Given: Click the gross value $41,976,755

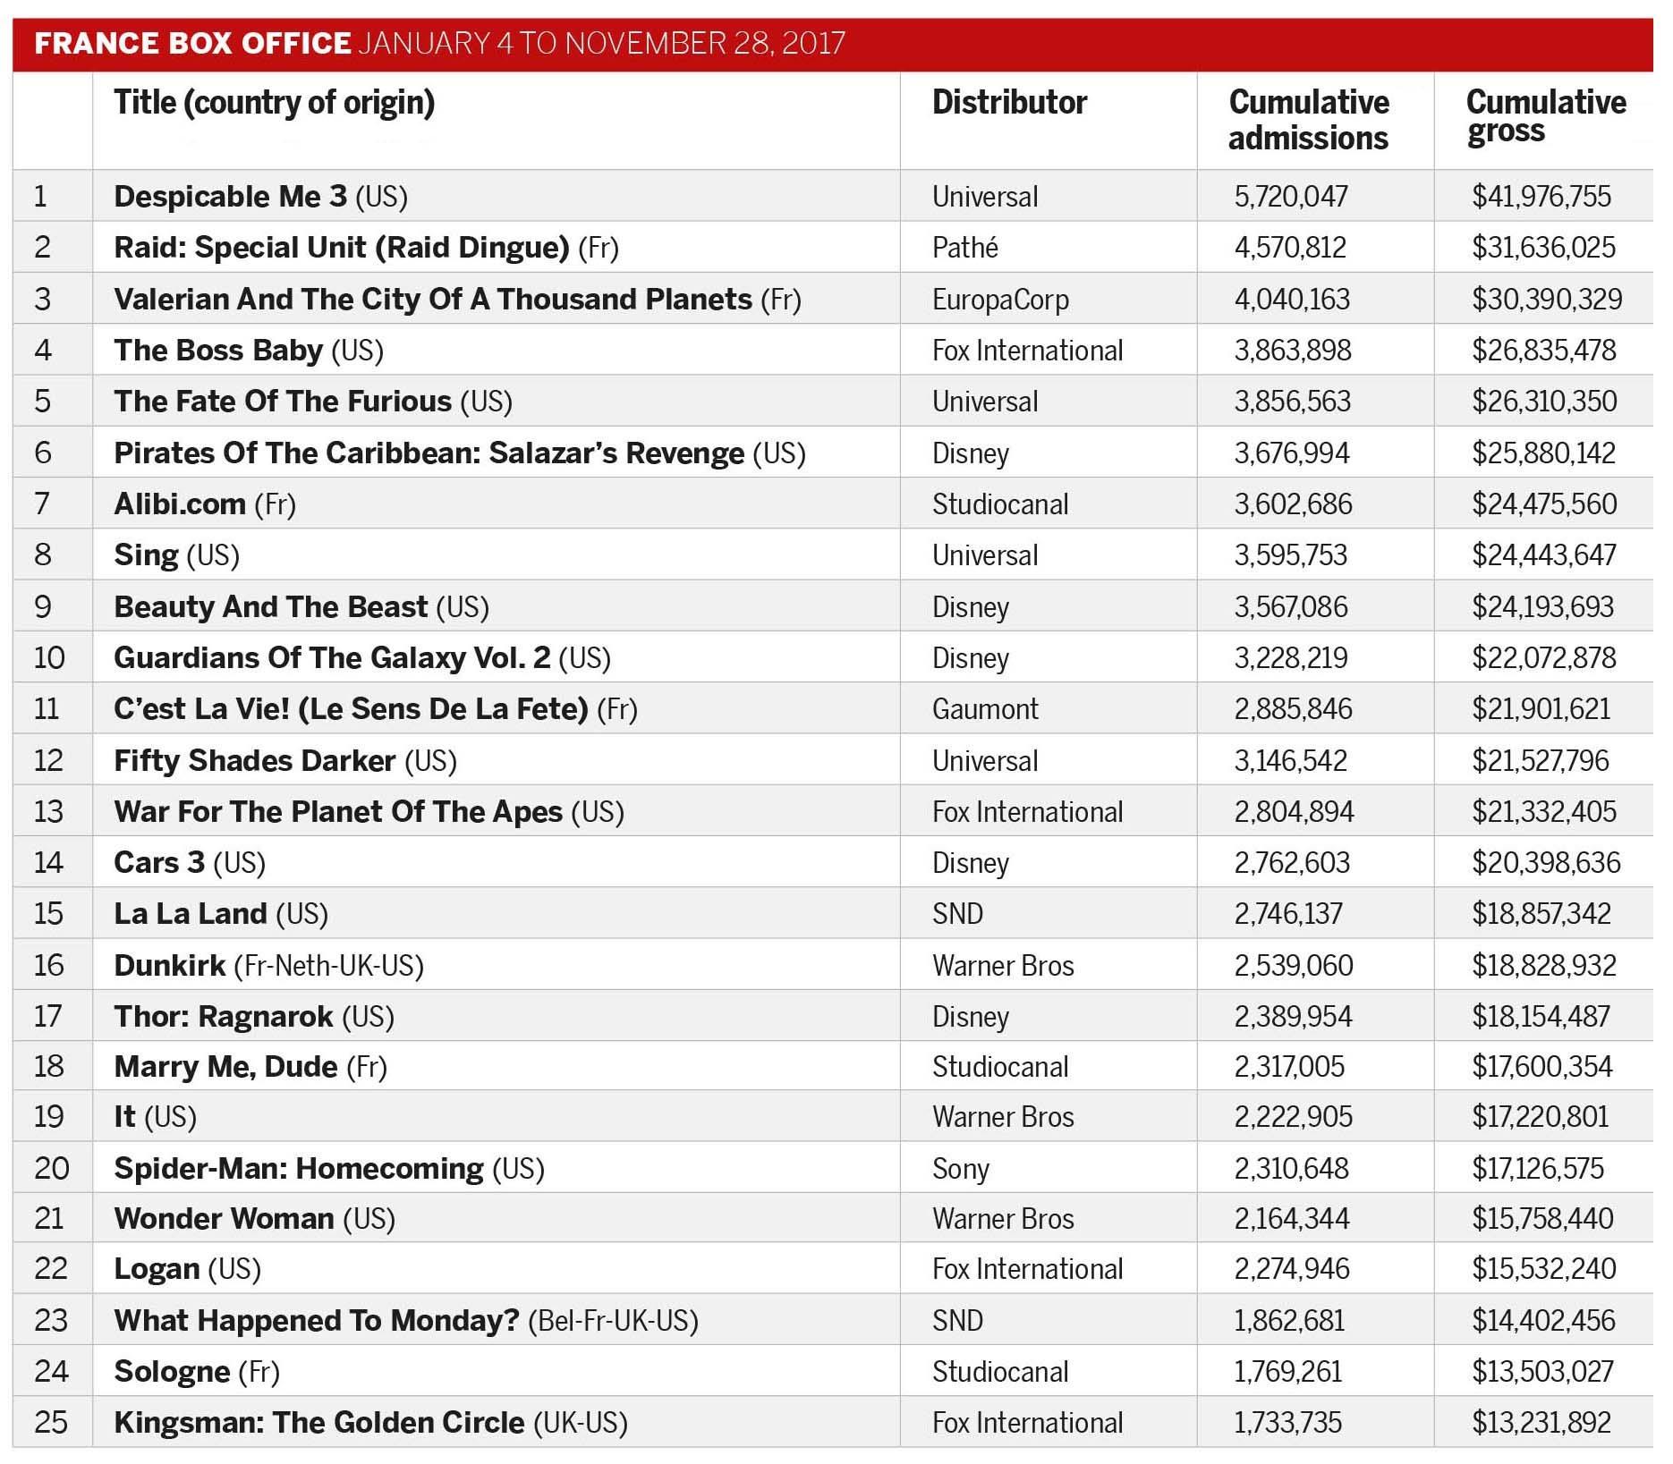Looking at the screenshot, I should pos(1541,196).
